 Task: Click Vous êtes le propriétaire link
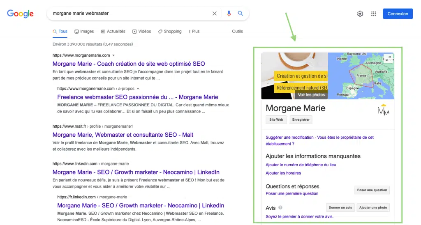(x=319, y=140)
